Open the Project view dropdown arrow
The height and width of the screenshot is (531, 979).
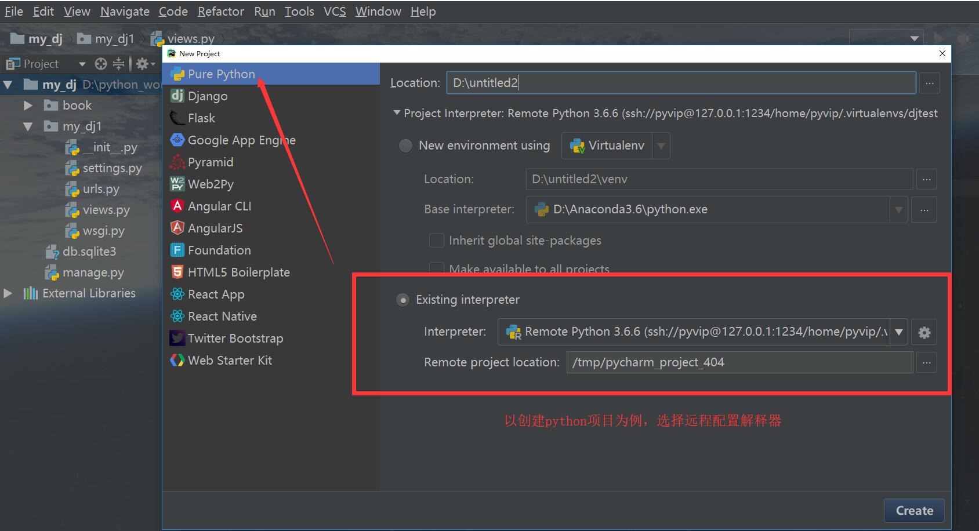point(82,64)
